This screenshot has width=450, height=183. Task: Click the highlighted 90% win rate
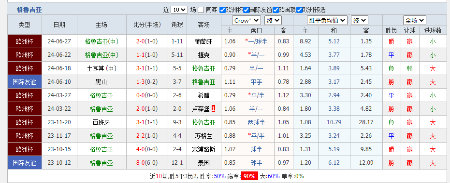[249, 176]
